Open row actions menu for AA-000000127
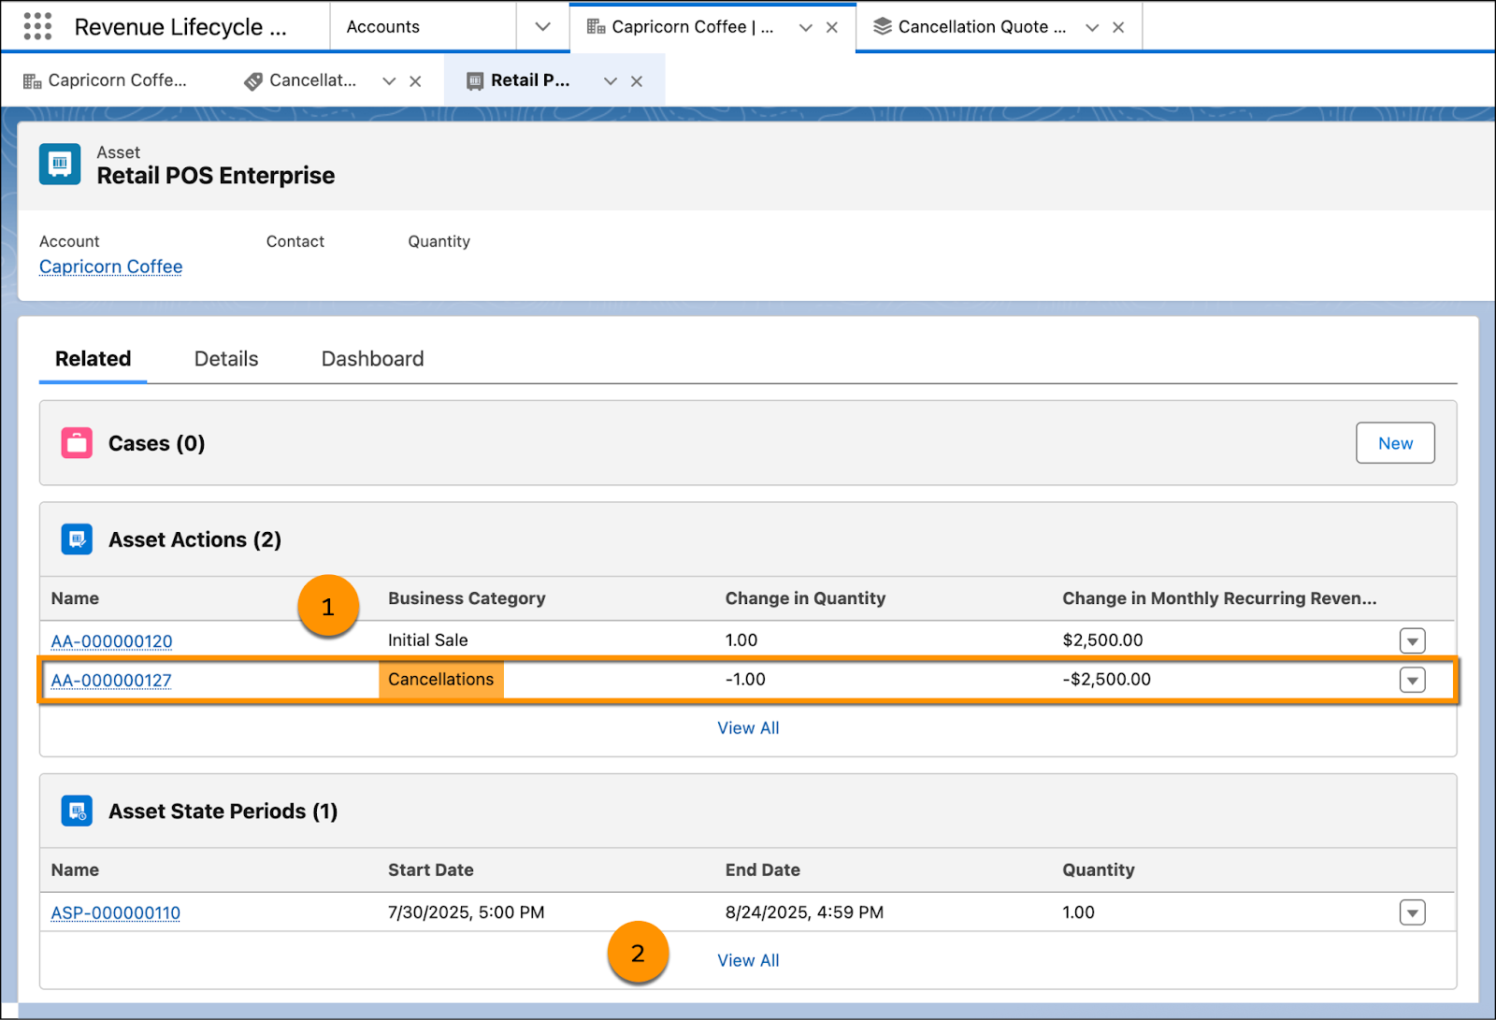 tap(1412, 680)
